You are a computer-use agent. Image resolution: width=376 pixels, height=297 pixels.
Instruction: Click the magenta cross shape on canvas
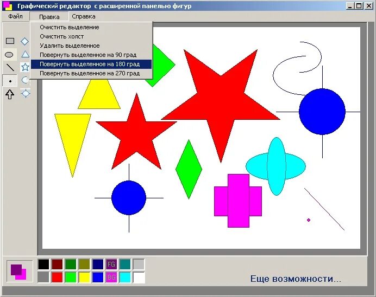pos(238,201)
